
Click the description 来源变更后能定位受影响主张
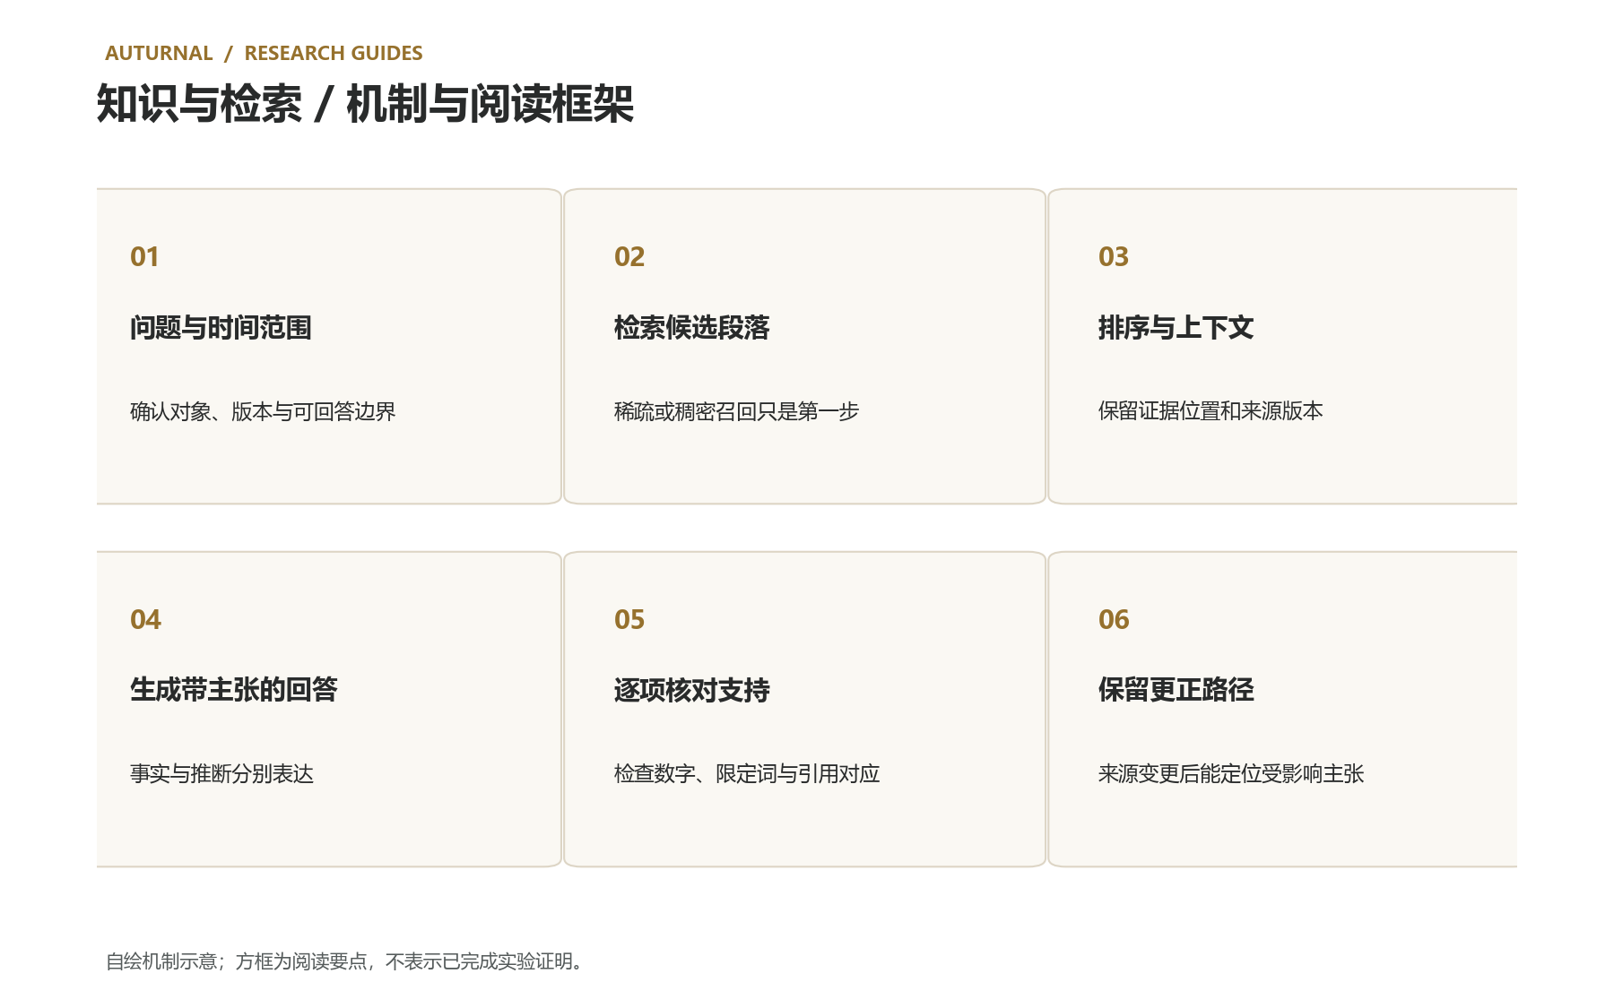[x=1231, y=773]
